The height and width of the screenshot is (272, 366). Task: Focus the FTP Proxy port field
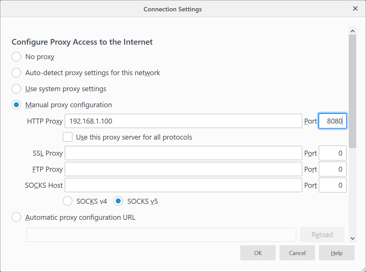click(x=332, y=169)
